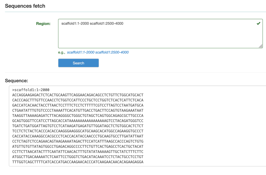Click sequence line starting with ACCAGGAAGAGACTC

tap(78, 95)
